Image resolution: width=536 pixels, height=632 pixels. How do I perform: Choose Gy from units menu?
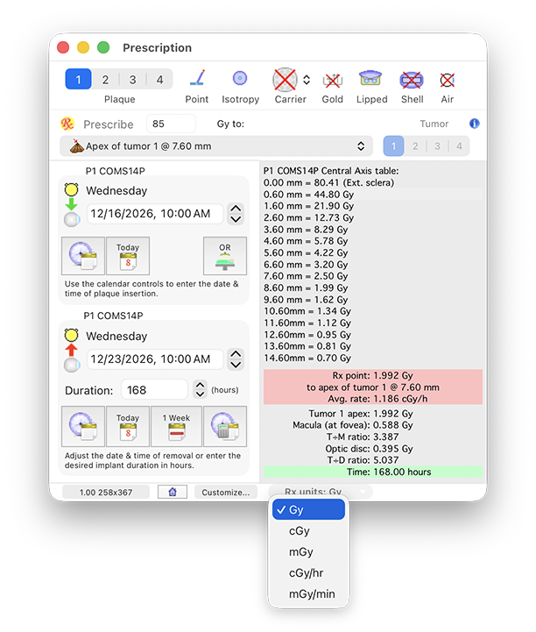tap(308, 509)
